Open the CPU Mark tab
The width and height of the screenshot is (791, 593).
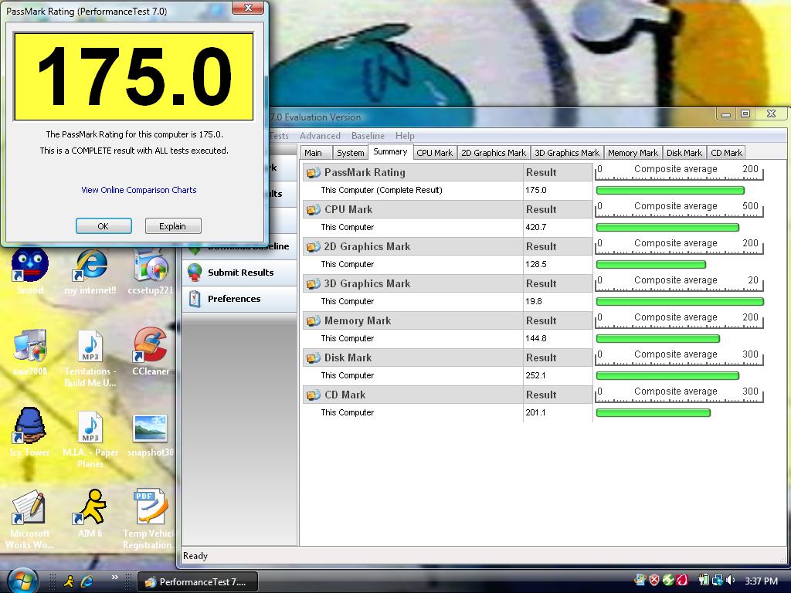coord(434,153)
